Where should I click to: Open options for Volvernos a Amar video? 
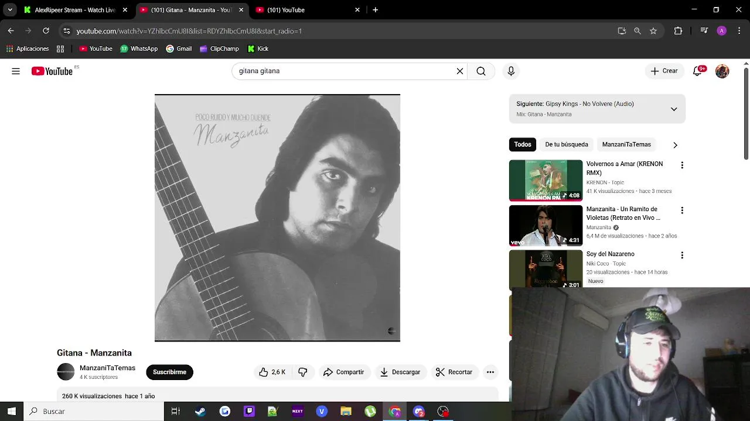682,165
